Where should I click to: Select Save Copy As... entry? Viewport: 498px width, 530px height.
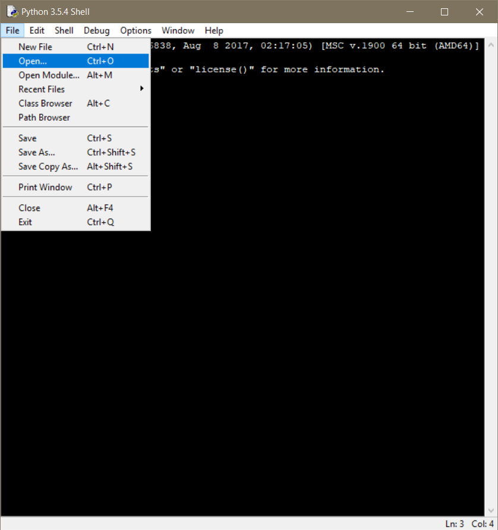(75, 166)
